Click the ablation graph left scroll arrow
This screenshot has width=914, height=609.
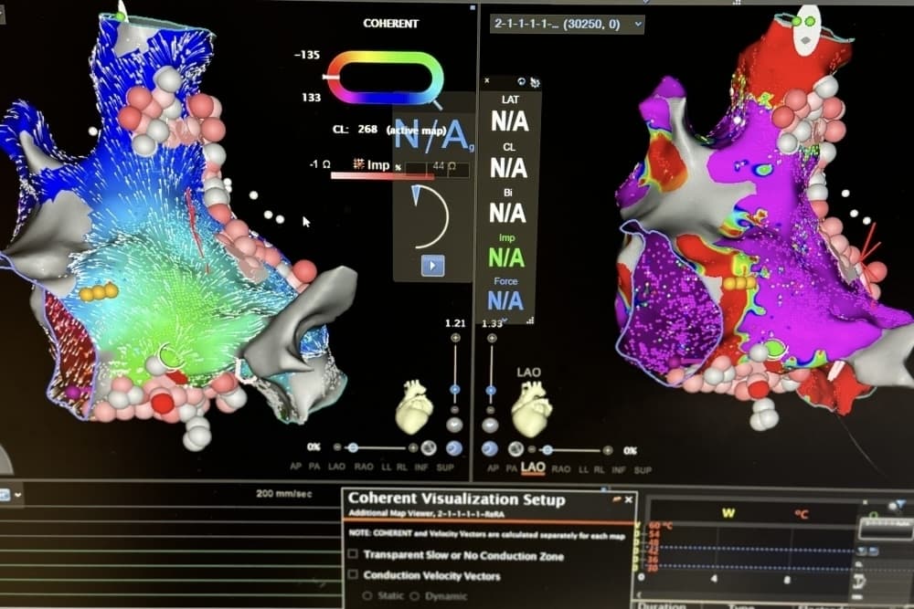tap(640, 594)
